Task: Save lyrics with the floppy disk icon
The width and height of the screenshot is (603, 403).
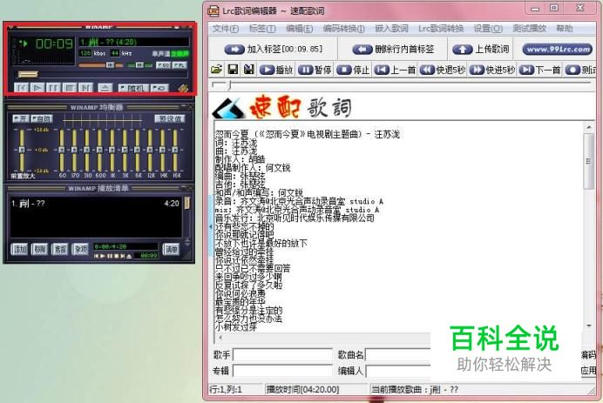Action: [233, 70]
